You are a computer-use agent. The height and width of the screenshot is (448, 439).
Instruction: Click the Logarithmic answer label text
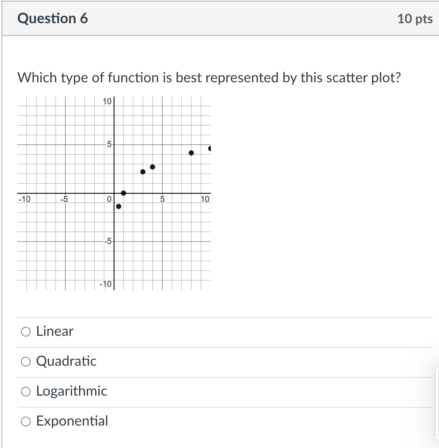pyautogui.click(x=71, y=391)
